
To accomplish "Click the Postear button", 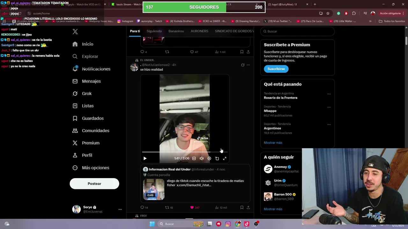I will [x=94, y=184].
